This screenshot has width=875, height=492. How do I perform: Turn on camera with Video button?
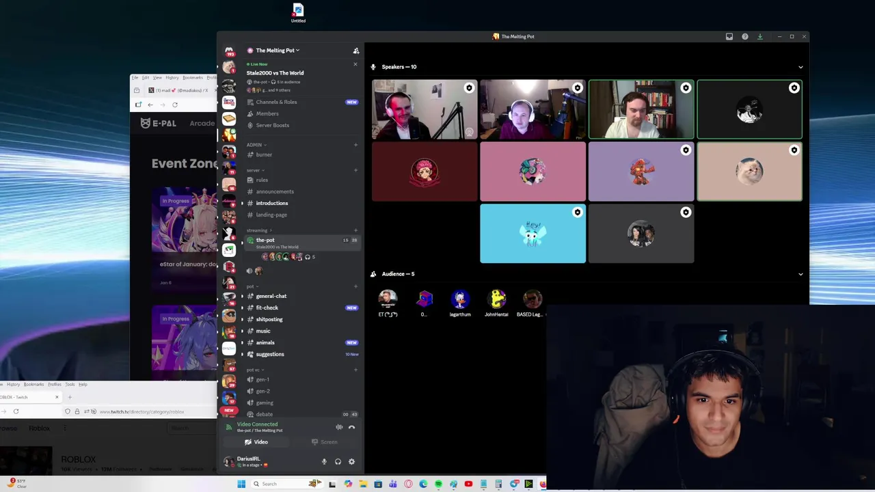tap(257, 442)
